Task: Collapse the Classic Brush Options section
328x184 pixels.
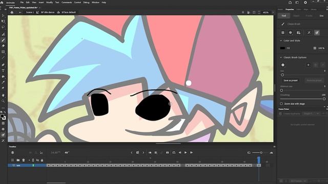Action: 281,57
